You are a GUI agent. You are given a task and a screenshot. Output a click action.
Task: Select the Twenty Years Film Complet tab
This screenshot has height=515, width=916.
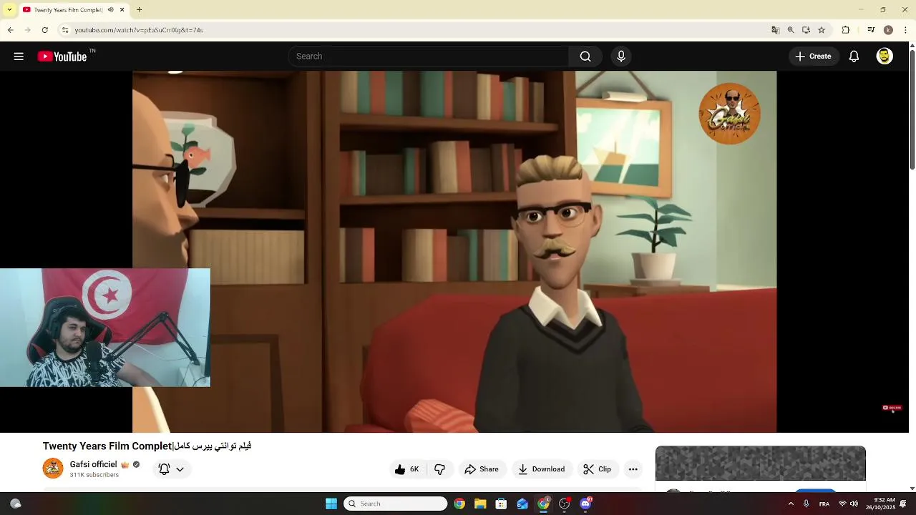[x=68, y=10]
